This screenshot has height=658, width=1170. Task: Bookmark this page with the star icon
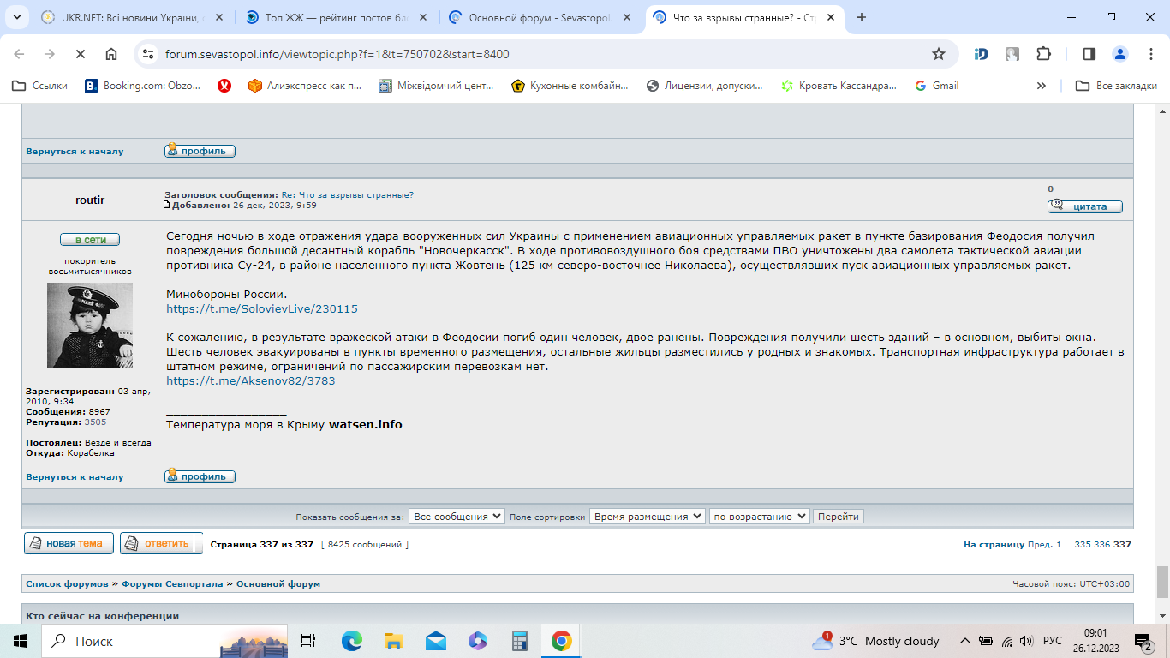pyautogui.click(x=939, y=54)
